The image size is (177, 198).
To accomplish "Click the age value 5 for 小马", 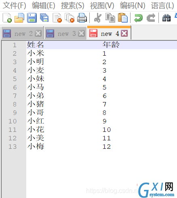I will [x=105, y=88].
